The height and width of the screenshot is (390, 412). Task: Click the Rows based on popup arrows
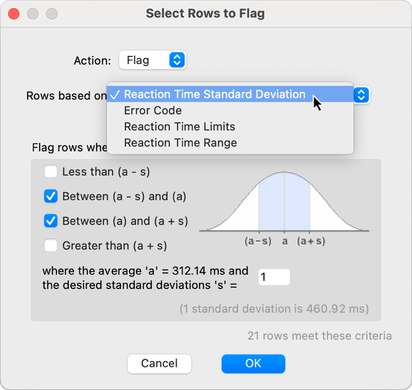coord(361,94)
